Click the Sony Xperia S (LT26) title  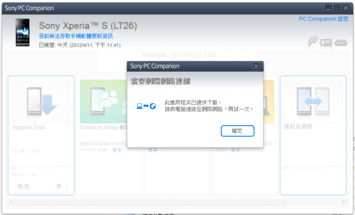pos(88,26)
